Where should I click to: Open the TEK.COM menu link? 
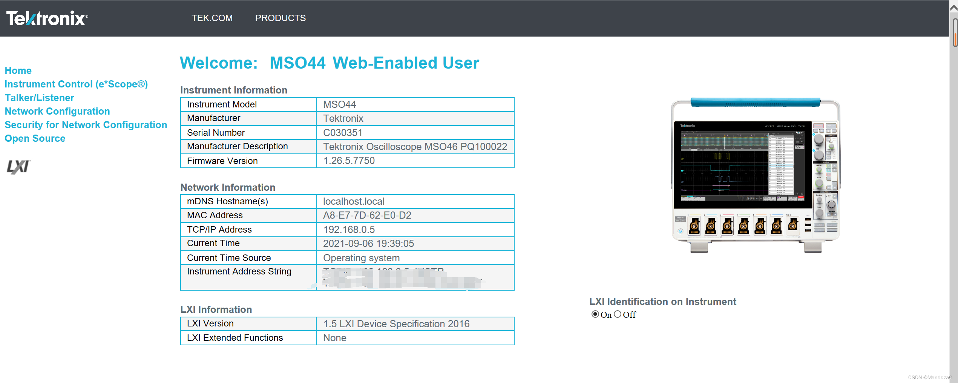tap(212, 18)
